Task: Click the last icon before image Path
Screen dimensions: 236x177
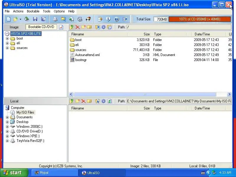Action: click(109, 27)
